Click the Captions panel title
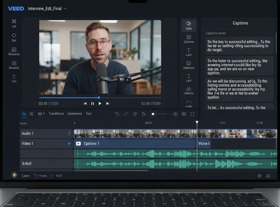The width and height of the screenshot is (280, 207). click(240, 23)
